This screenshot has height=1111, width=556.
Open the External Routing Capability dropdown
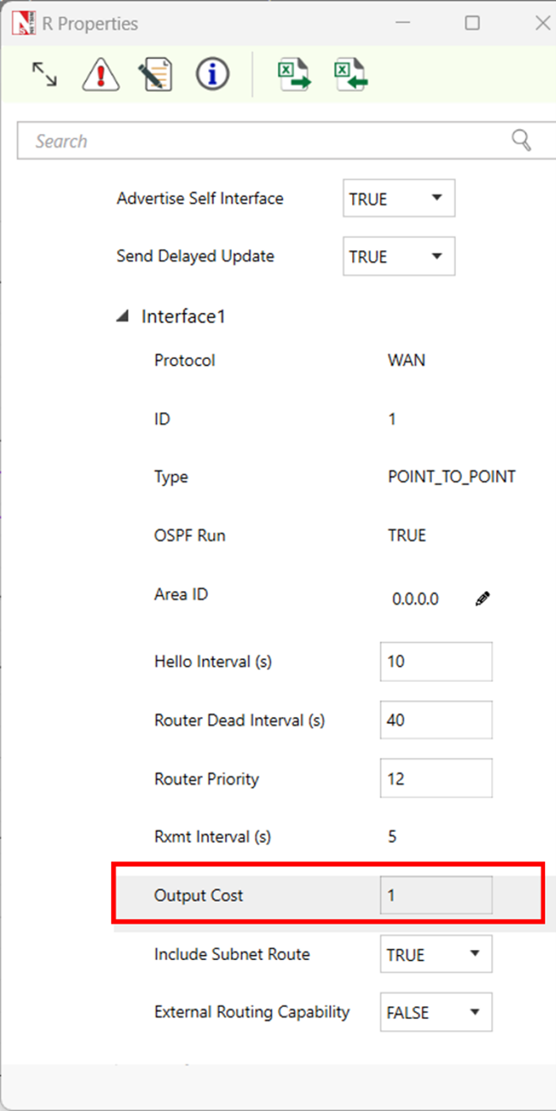coord(436,1012)
